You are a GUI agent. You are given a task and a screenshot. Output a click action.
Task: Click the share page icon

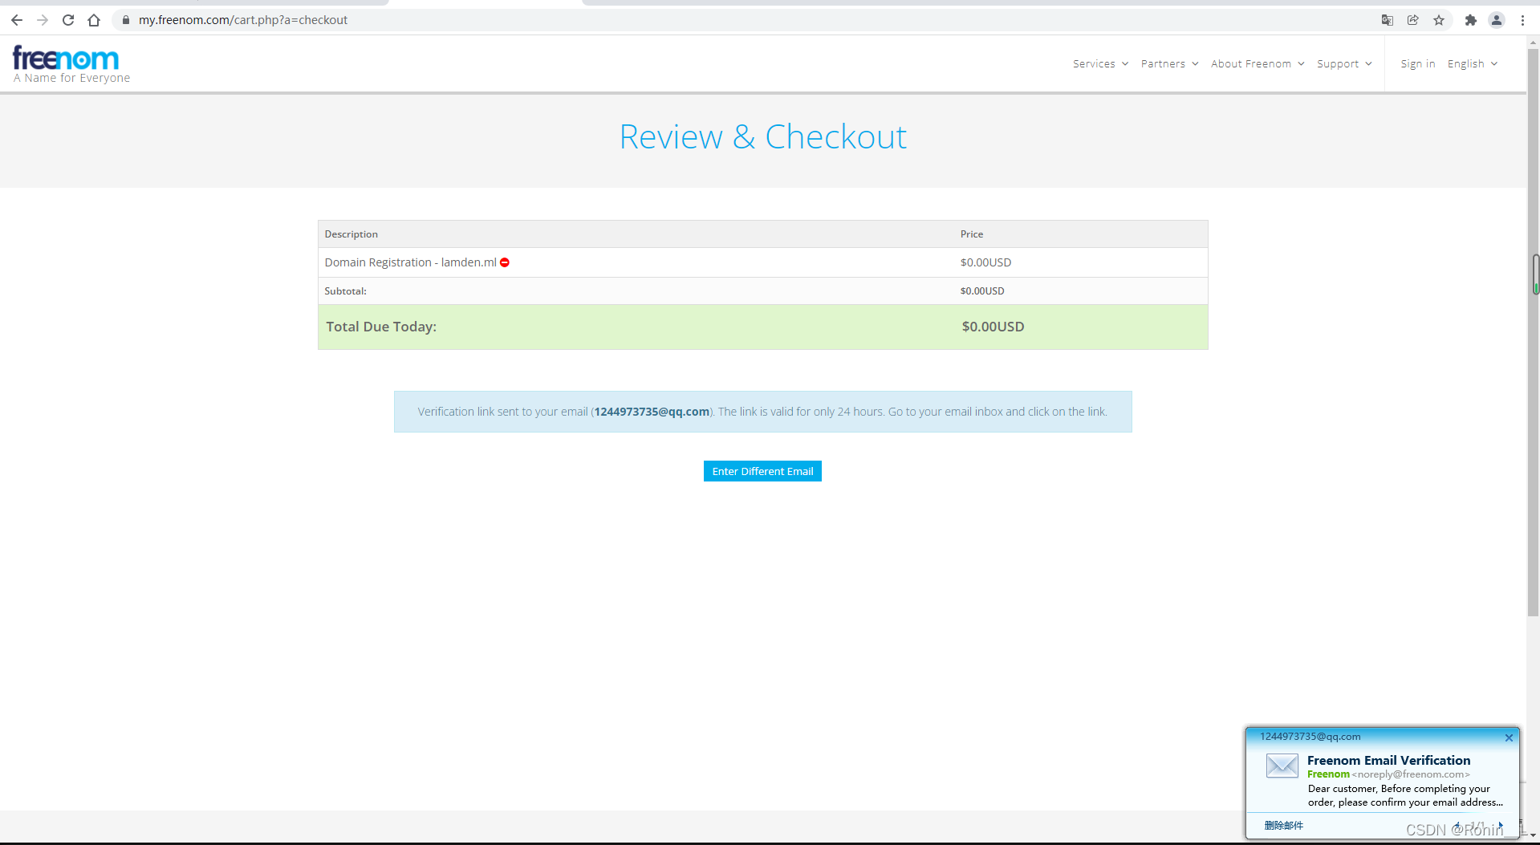[1412, 20]
